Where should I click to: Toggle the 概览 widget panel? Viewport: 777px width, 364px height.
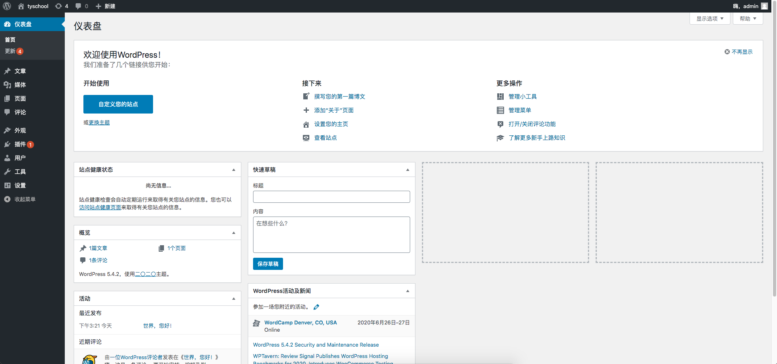coord(234,233)
